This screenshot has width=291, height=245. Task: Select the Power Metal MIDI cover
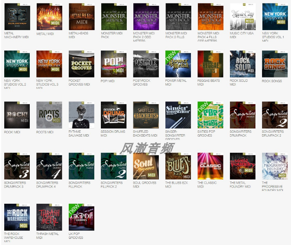[178, 64]
